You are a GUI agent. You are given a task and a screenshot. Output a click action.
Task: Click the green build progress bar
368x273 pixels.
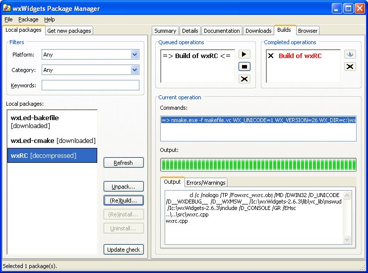258,165
